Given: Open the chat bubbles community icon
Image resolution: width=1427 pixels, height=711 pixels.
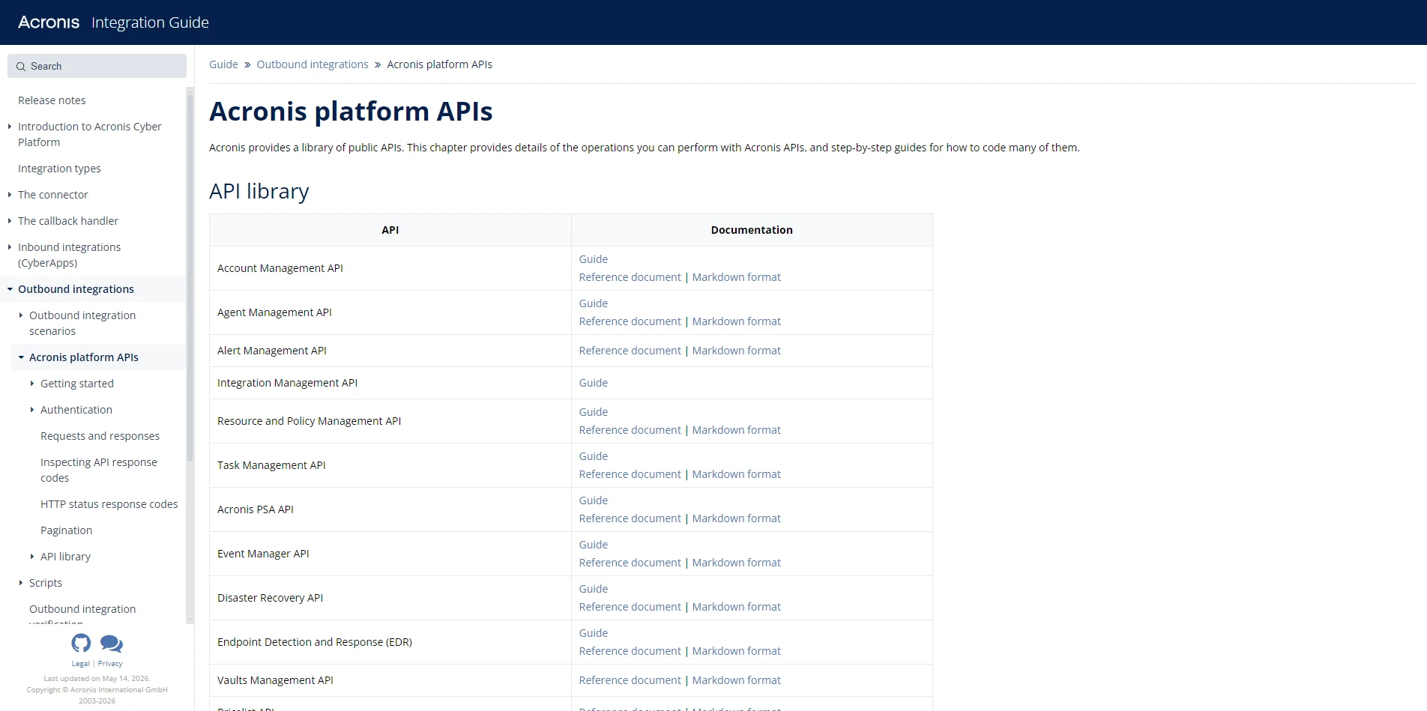Looking at the screenshot, I should (x=111, y=644).
